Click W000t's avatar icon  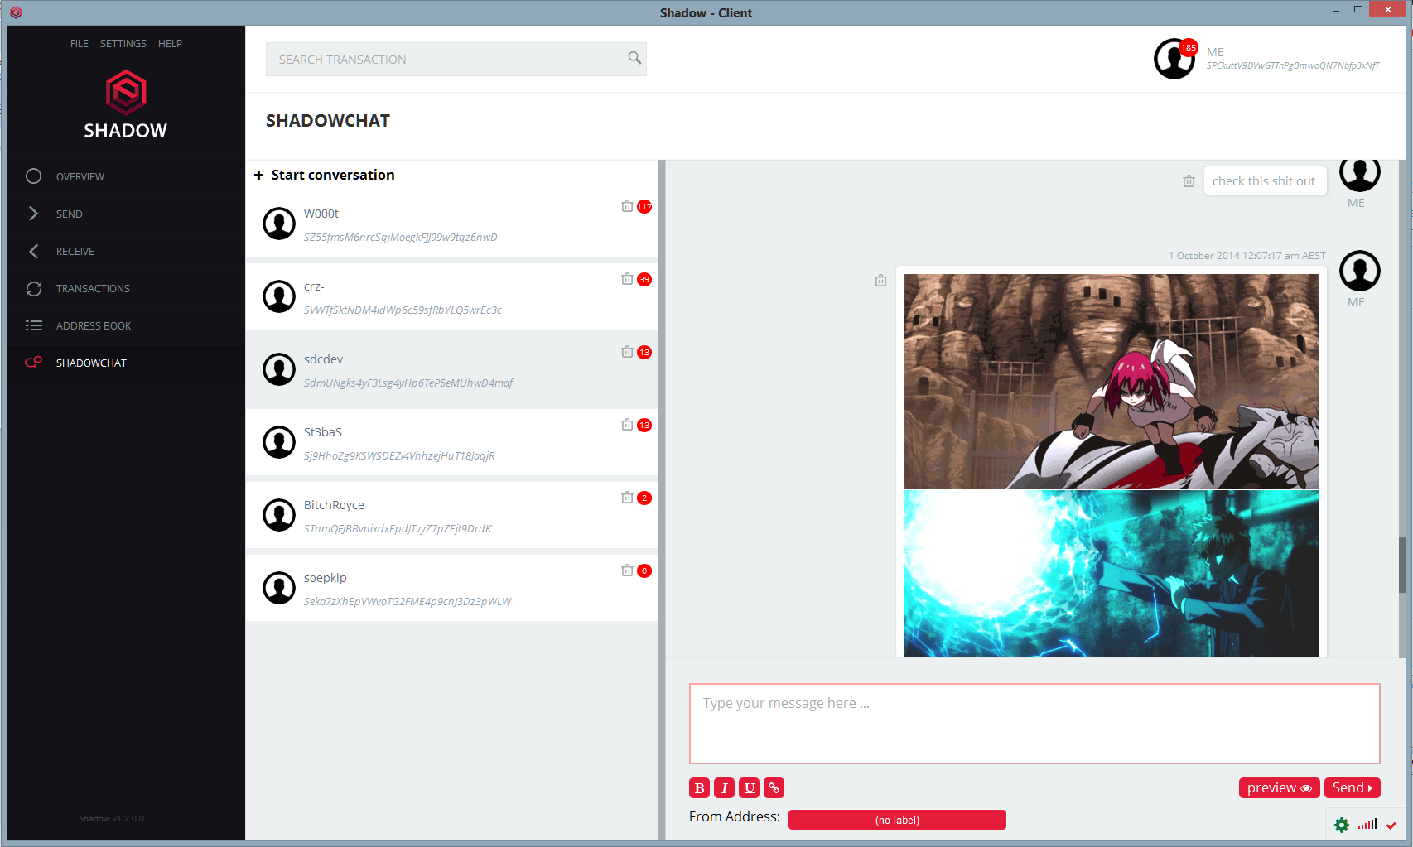279,224
